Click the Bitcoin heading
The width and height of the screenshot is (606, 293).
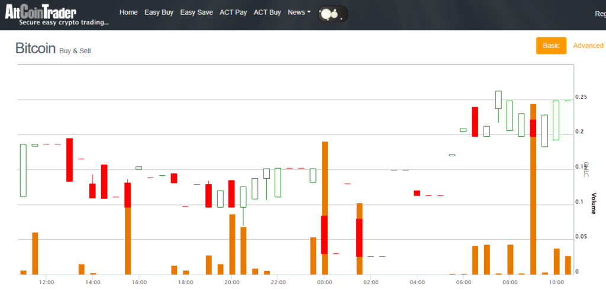click(36, 49)
